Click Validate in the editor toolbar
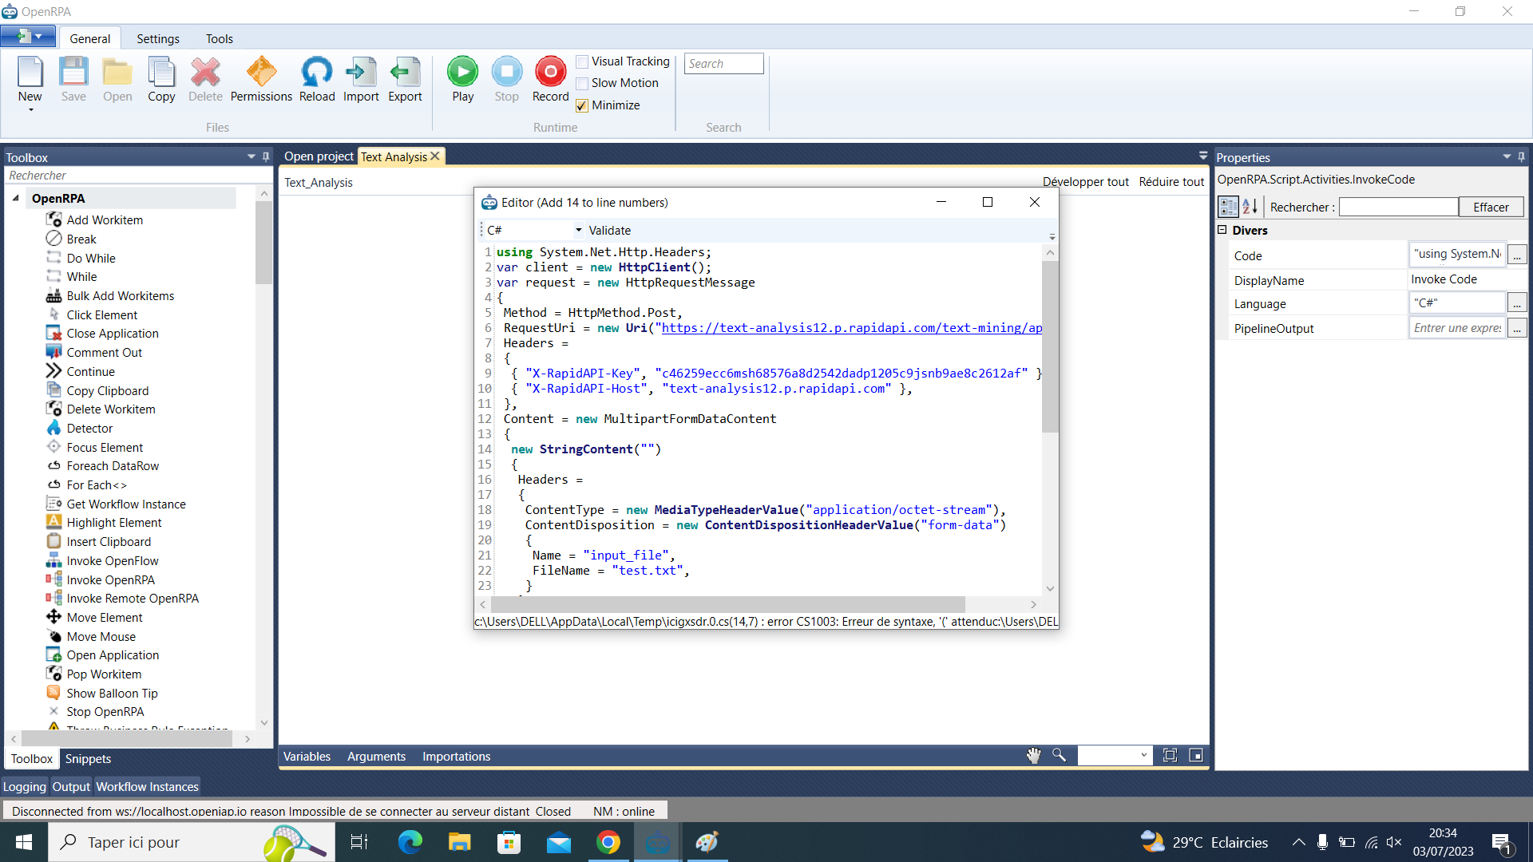The height and width of the screenshot is (862, 1533). tap(609, 230)
